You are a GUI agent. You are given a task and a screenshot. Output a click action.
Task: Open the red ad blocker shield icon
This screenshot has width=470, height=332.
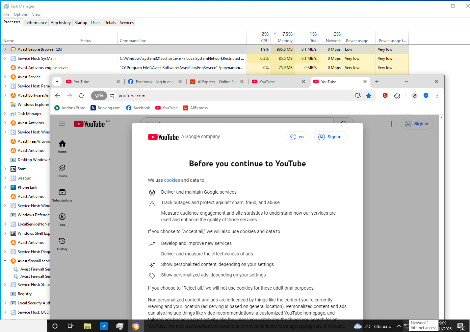coord(385,96)
